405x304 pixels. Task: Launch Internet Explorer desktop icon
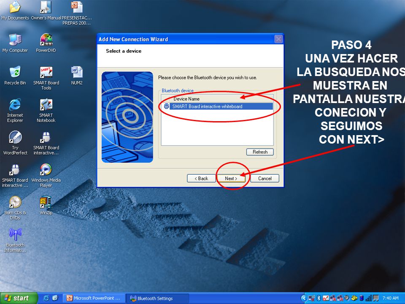coord(15,110)
